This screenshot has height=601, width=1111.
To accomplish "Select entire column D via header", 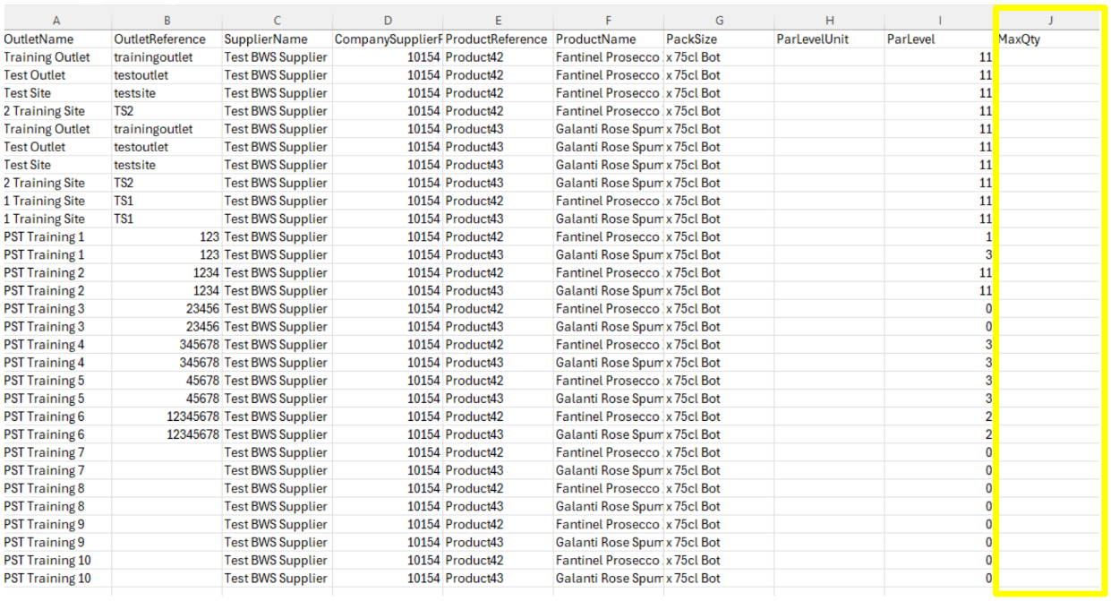I will point(387,21).
